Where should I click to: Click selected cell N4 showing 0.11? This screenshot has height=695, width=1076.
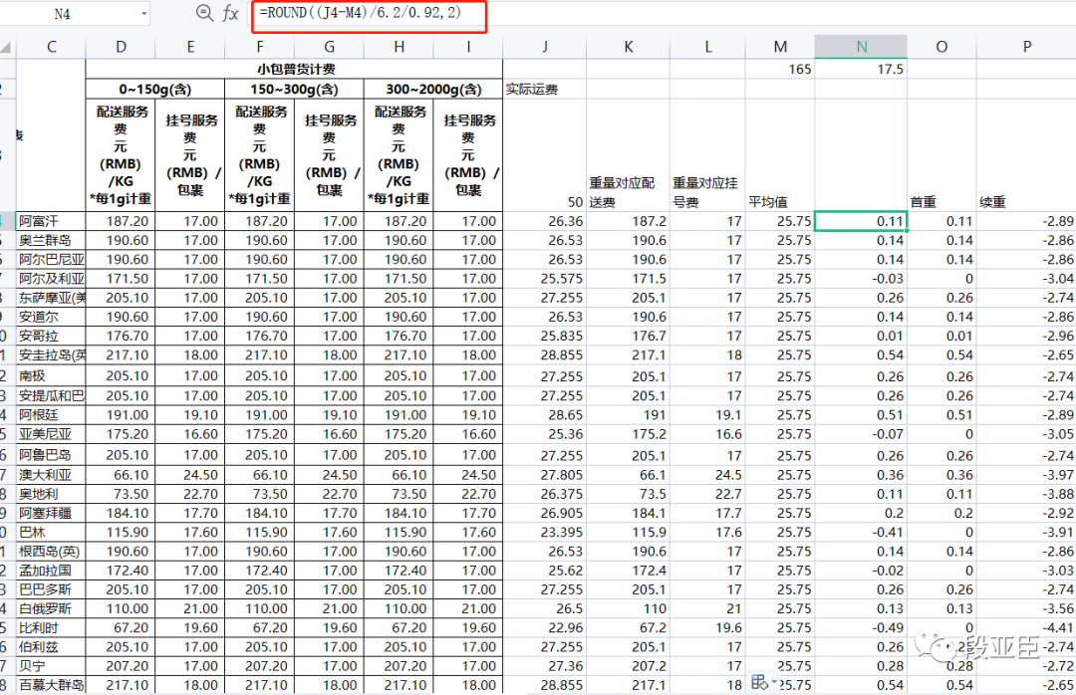click(x=861, y=221)
